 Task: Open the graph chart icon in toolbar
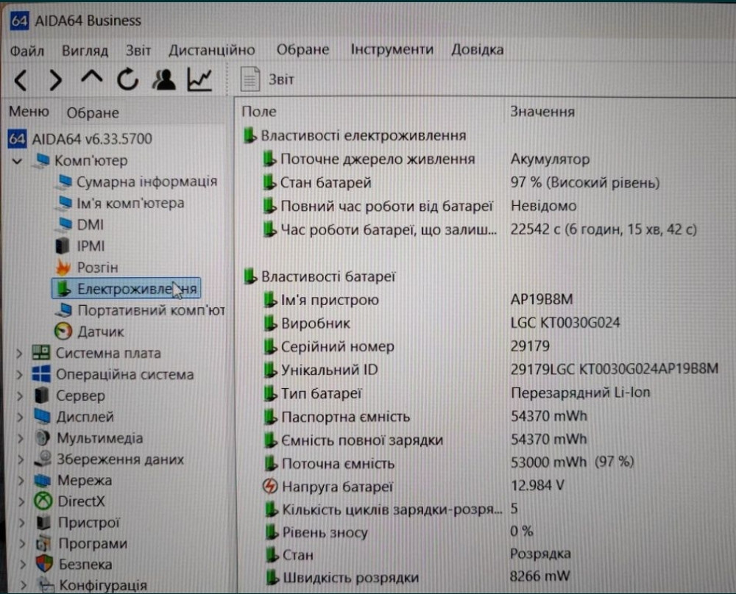tap(199, 79)
